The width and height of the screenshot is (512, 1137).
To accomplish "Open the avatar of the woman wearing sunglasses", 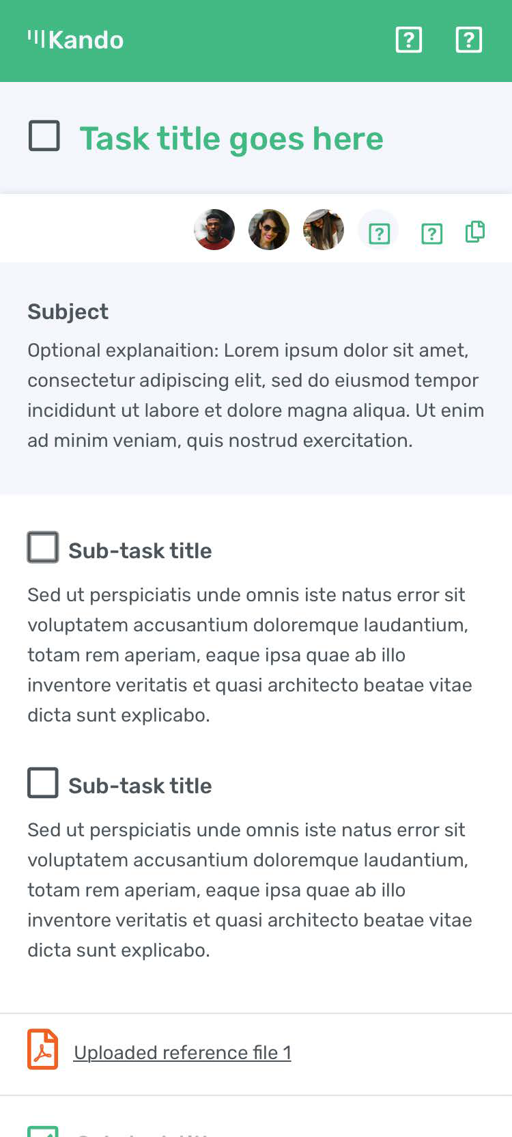I will pyautogui.click(x=269, y=230).
